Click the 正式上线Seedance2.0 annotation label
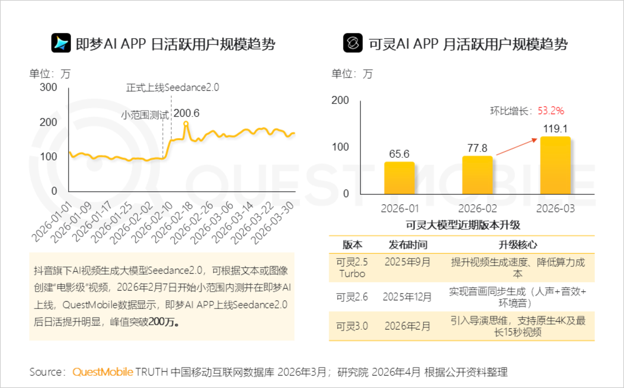 [x=172, y=87]
